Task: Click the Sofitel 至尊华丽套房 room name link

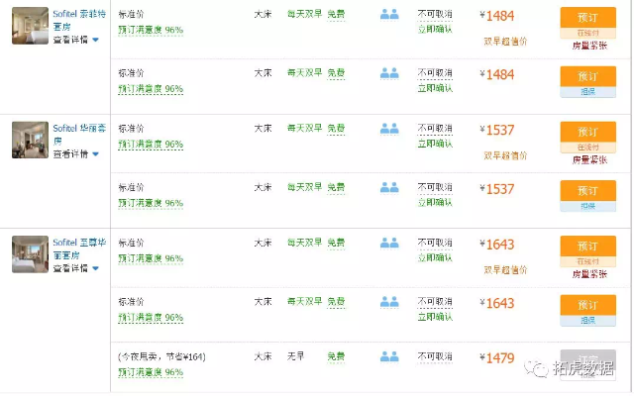Action: point(78,247)
